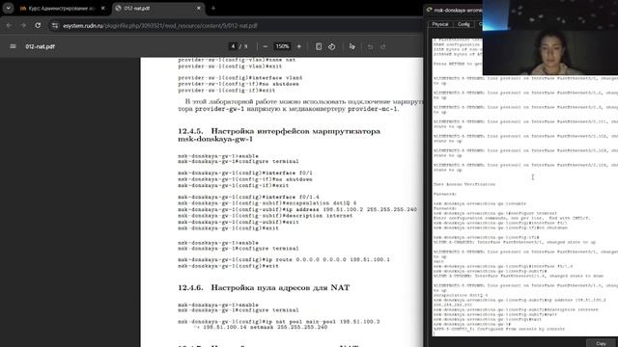Click the encapsulation dot1Q 4 line
This screenshot has height=347, width=618.
pos(267,203)
